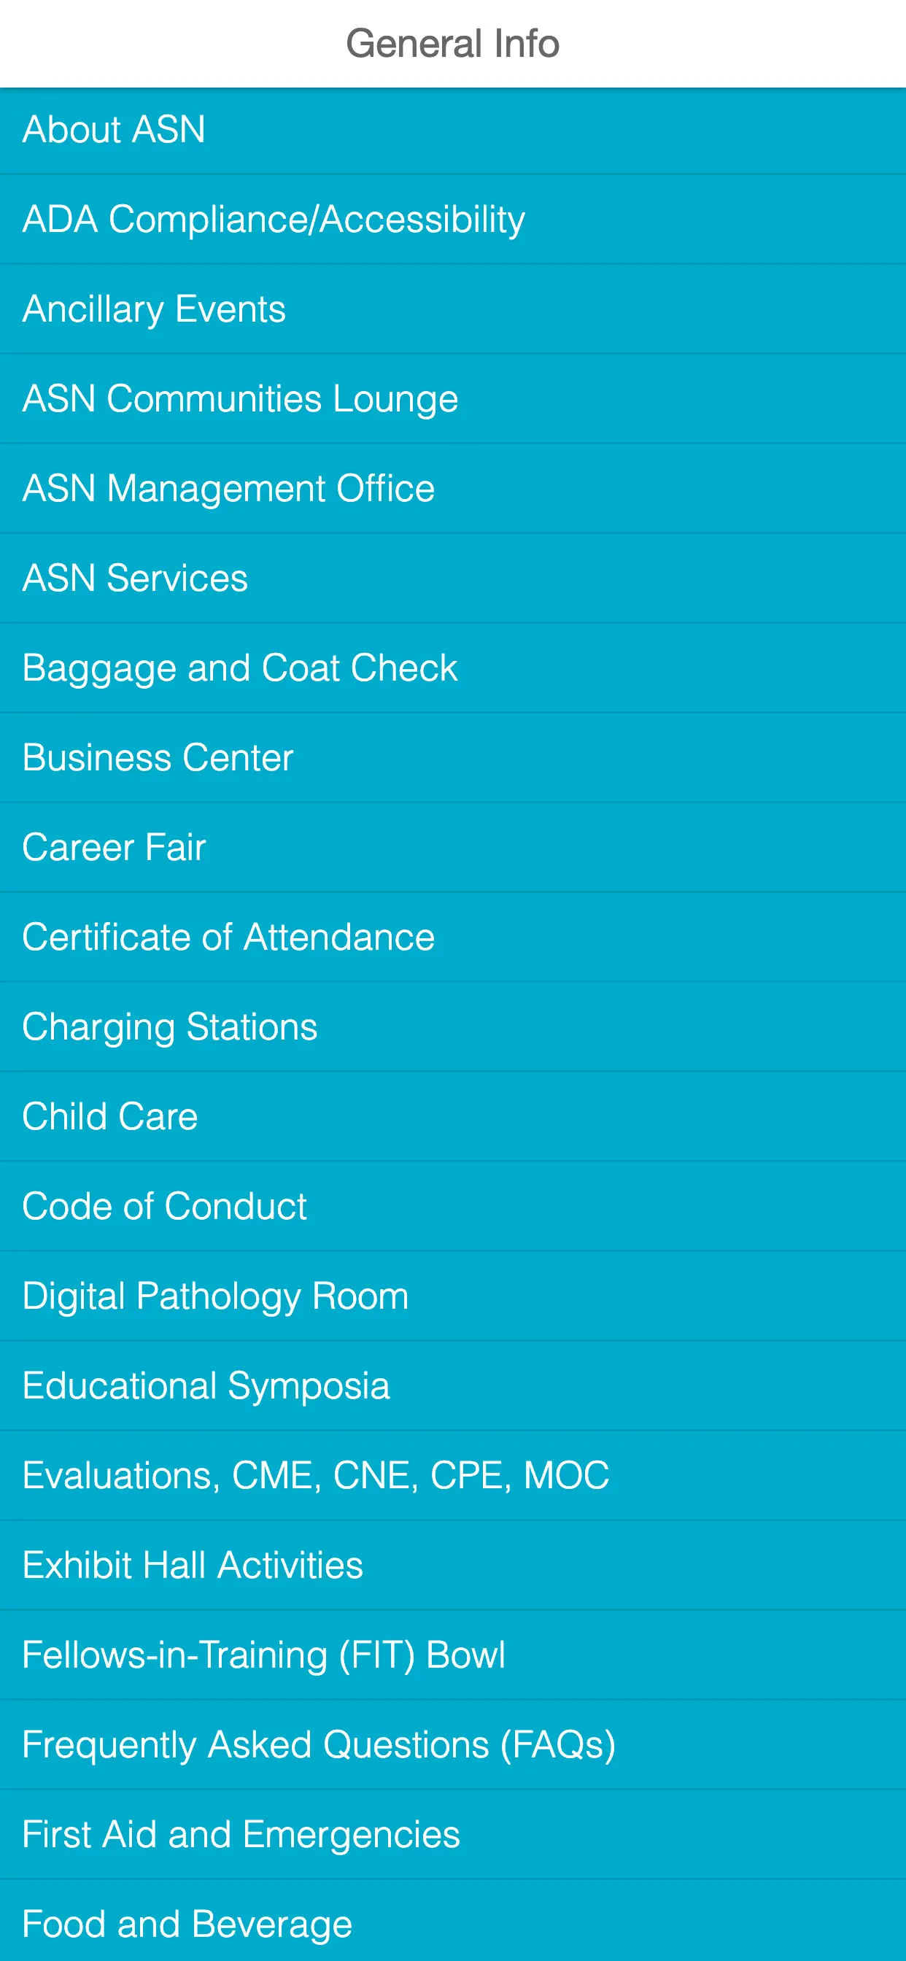Go to the Career Fair section

pyautogui.click(x=114, y=846)
